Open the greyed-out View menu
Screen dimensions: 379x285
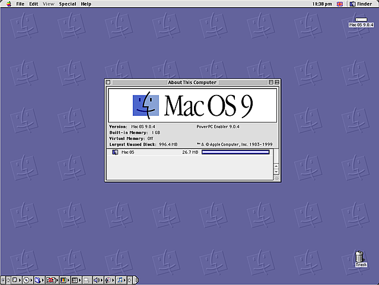click(49, 4)
